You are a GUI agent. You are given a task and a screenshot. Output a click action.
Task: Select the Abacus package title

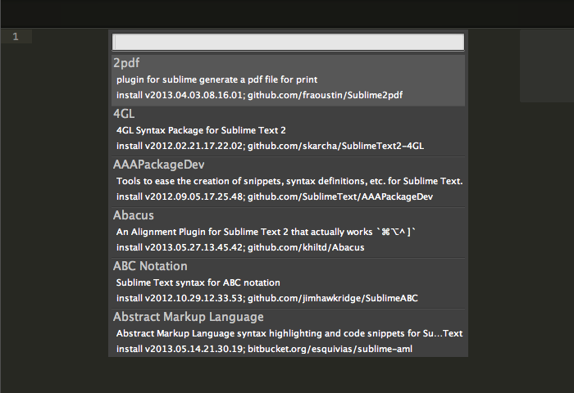click(x=134, y=215)
